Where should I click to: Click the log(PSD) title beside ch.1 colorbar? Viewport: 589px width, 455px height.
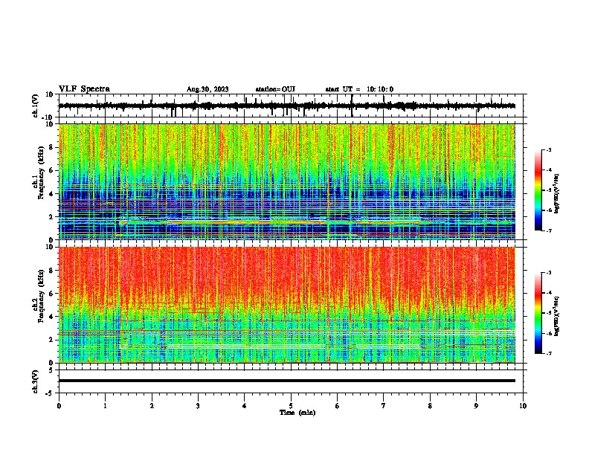pyautogui.click(x=557, y=193)
